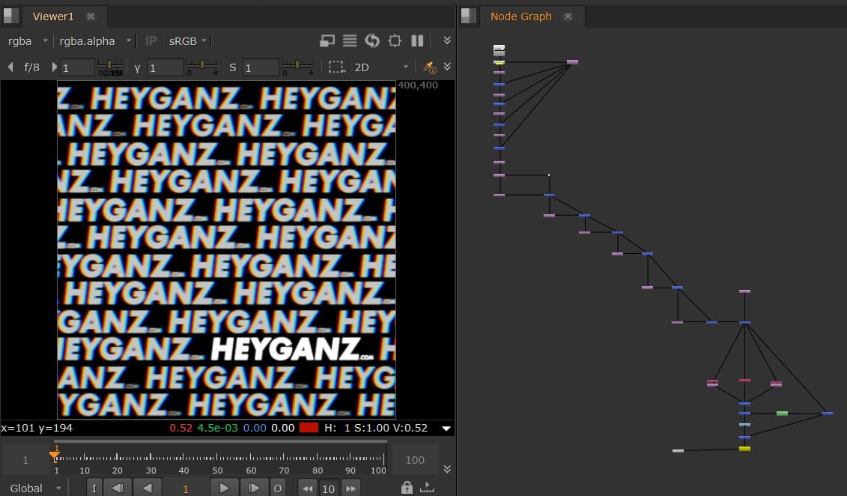Image resolution: width=847 pixels, height=496 pixels.
Task: Click the O out-point button
Action: [278, 489]
